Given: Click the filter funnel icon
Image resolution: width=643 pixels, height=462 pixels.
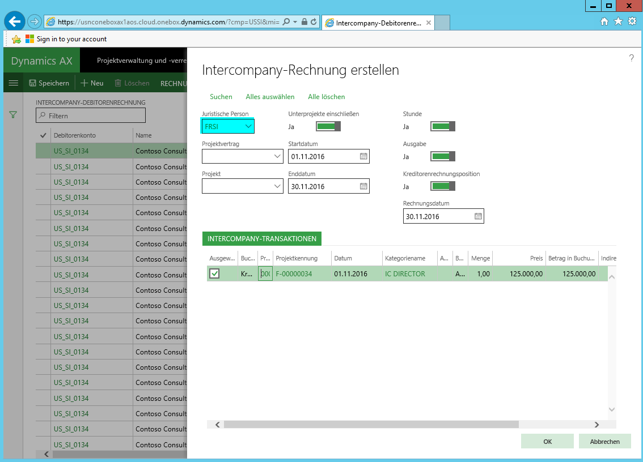Looking at the screenshot, I should point(13,115).
